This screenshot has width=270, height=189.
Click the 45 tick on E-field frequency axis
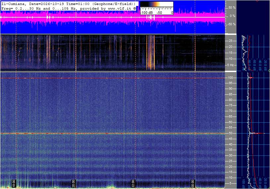(x=230, y=139)
